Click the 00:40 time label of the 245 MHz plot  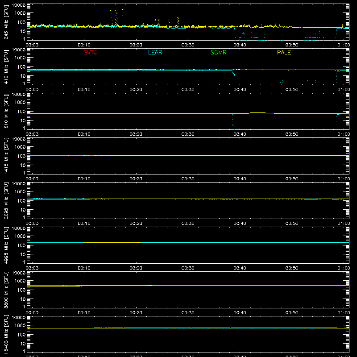(240, 45)
